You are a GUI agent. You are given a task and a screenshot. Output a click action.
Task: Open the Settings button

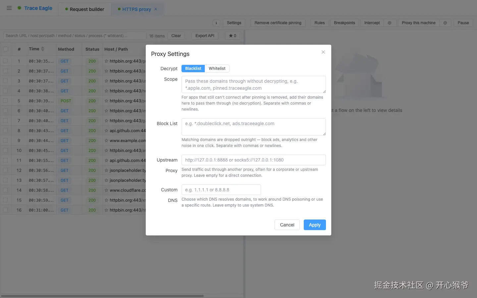[234, 23]
